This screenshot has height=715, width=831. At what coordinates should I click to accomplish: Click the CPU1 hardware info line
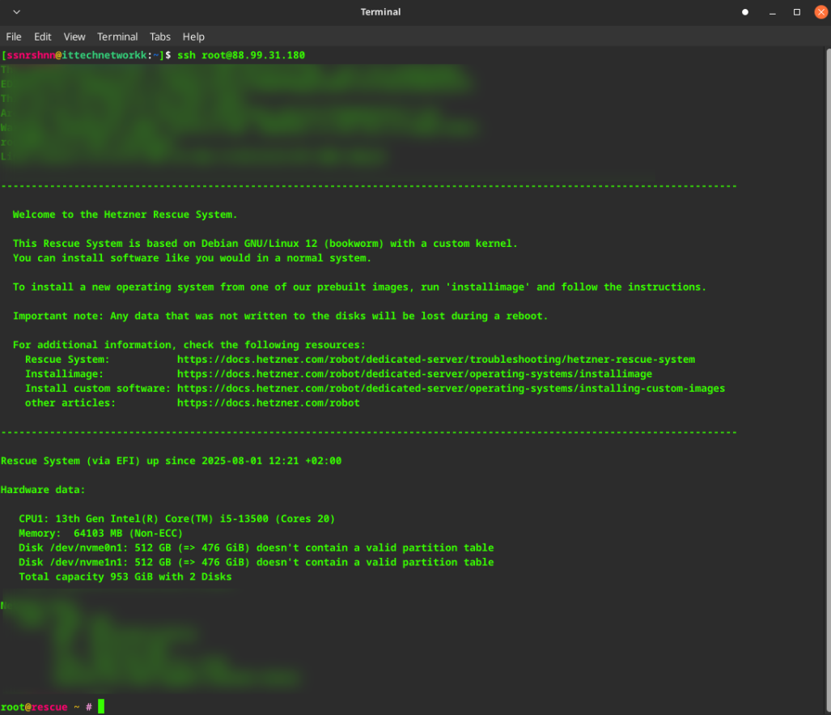click(176, 519)
